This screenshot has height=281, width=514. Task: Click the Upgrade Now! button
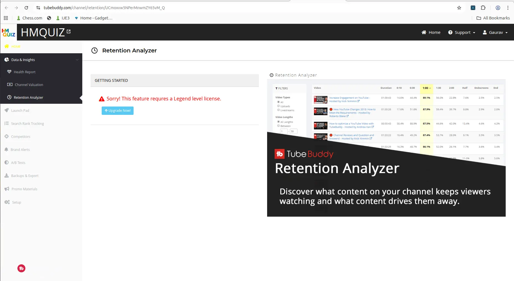[x=117, y=111]
